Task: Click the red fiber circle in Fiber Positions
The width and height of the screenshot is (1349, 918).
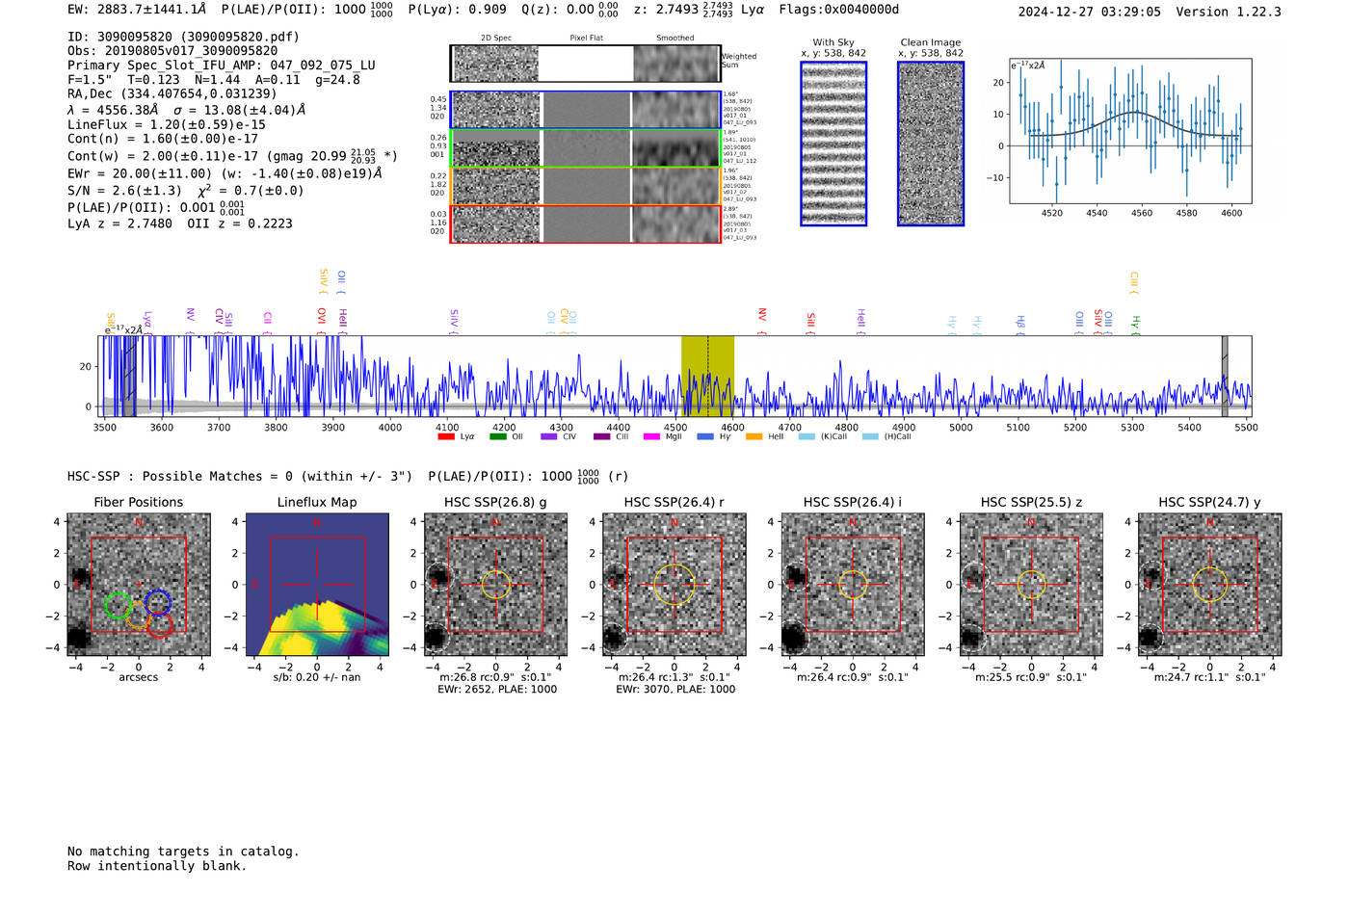Action: click(159, 624)
